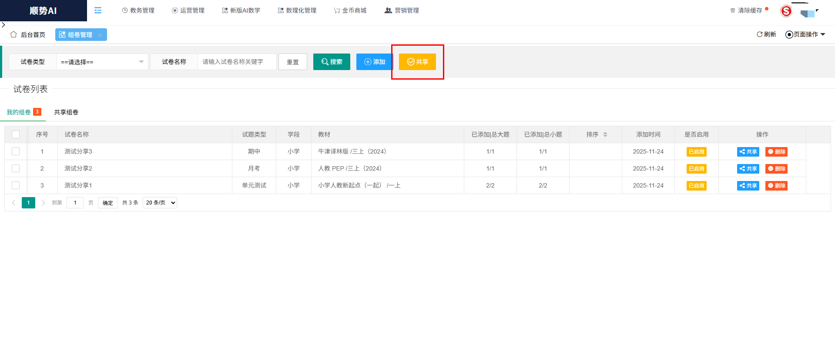
Task: Close the 组卷管理 tab with its X
Action: pos(100,35)
